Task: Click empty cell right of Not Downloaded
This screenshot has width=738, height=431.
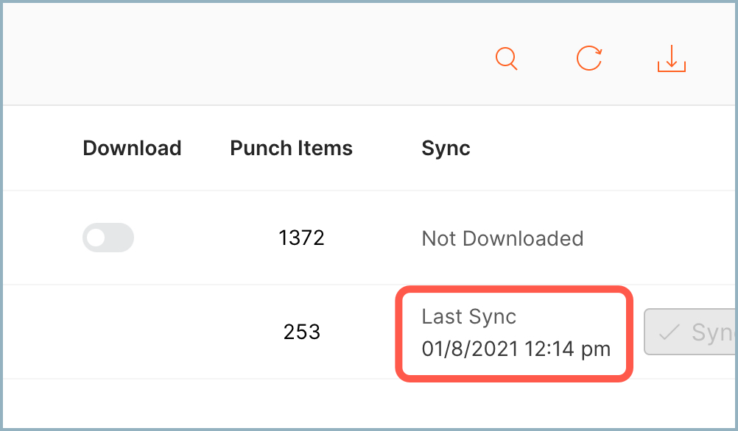Action: (663, 238)
